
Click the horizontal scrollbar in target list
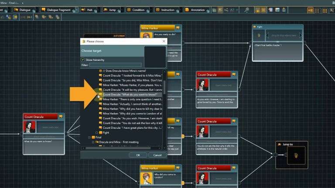click(118, 148)
